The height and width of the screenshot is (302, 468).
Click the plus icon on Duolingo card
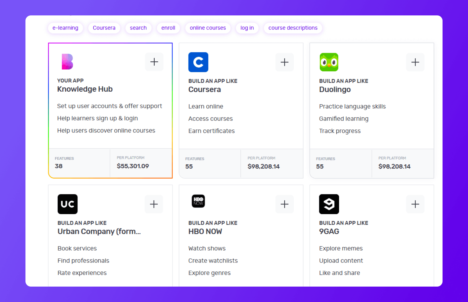(415, 62)
